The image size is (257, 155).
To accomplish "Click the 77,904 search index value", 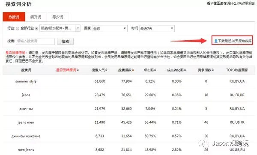I will [x=126, y=81].
